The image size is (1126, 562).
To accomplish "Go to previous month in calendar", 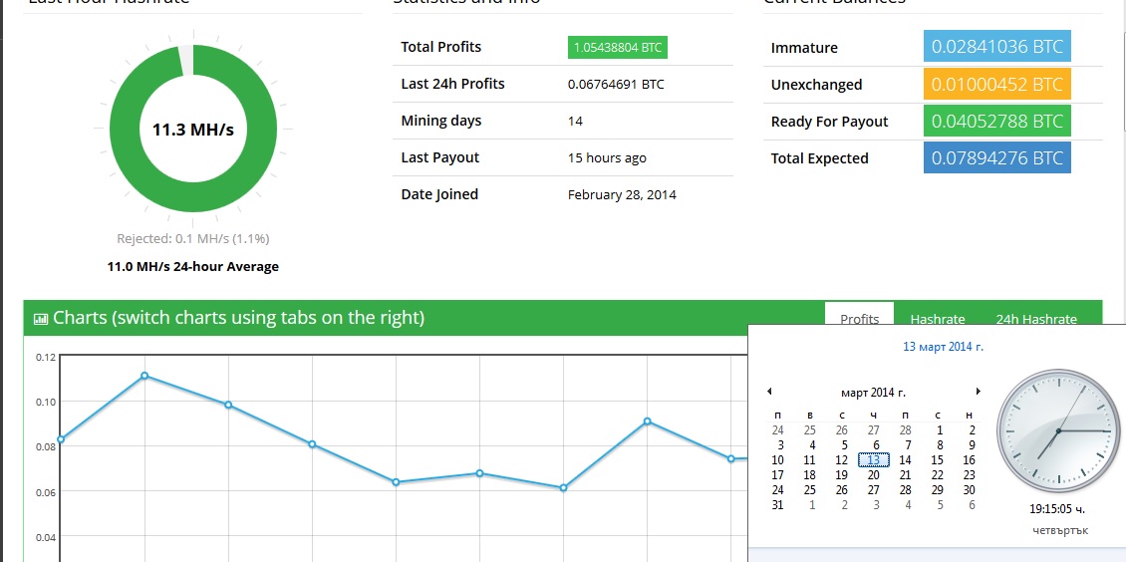I will (x=769, y=392).
